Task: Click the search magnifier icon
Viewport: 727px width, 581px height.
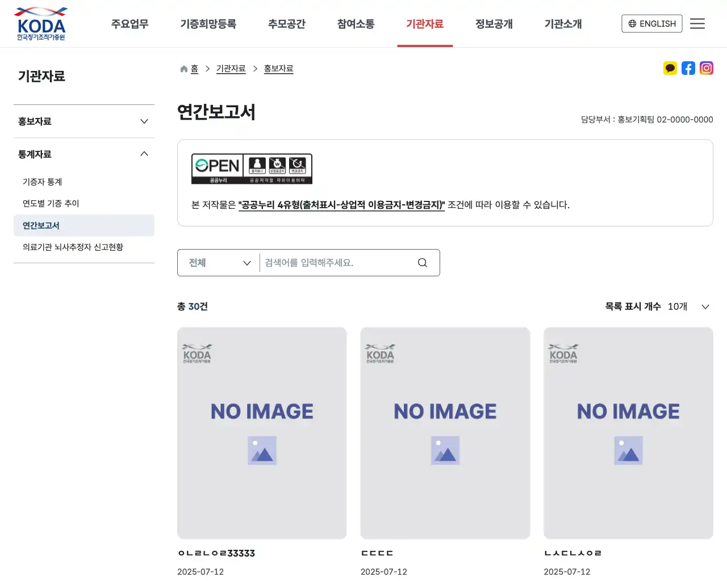Action: pos(422,262)
